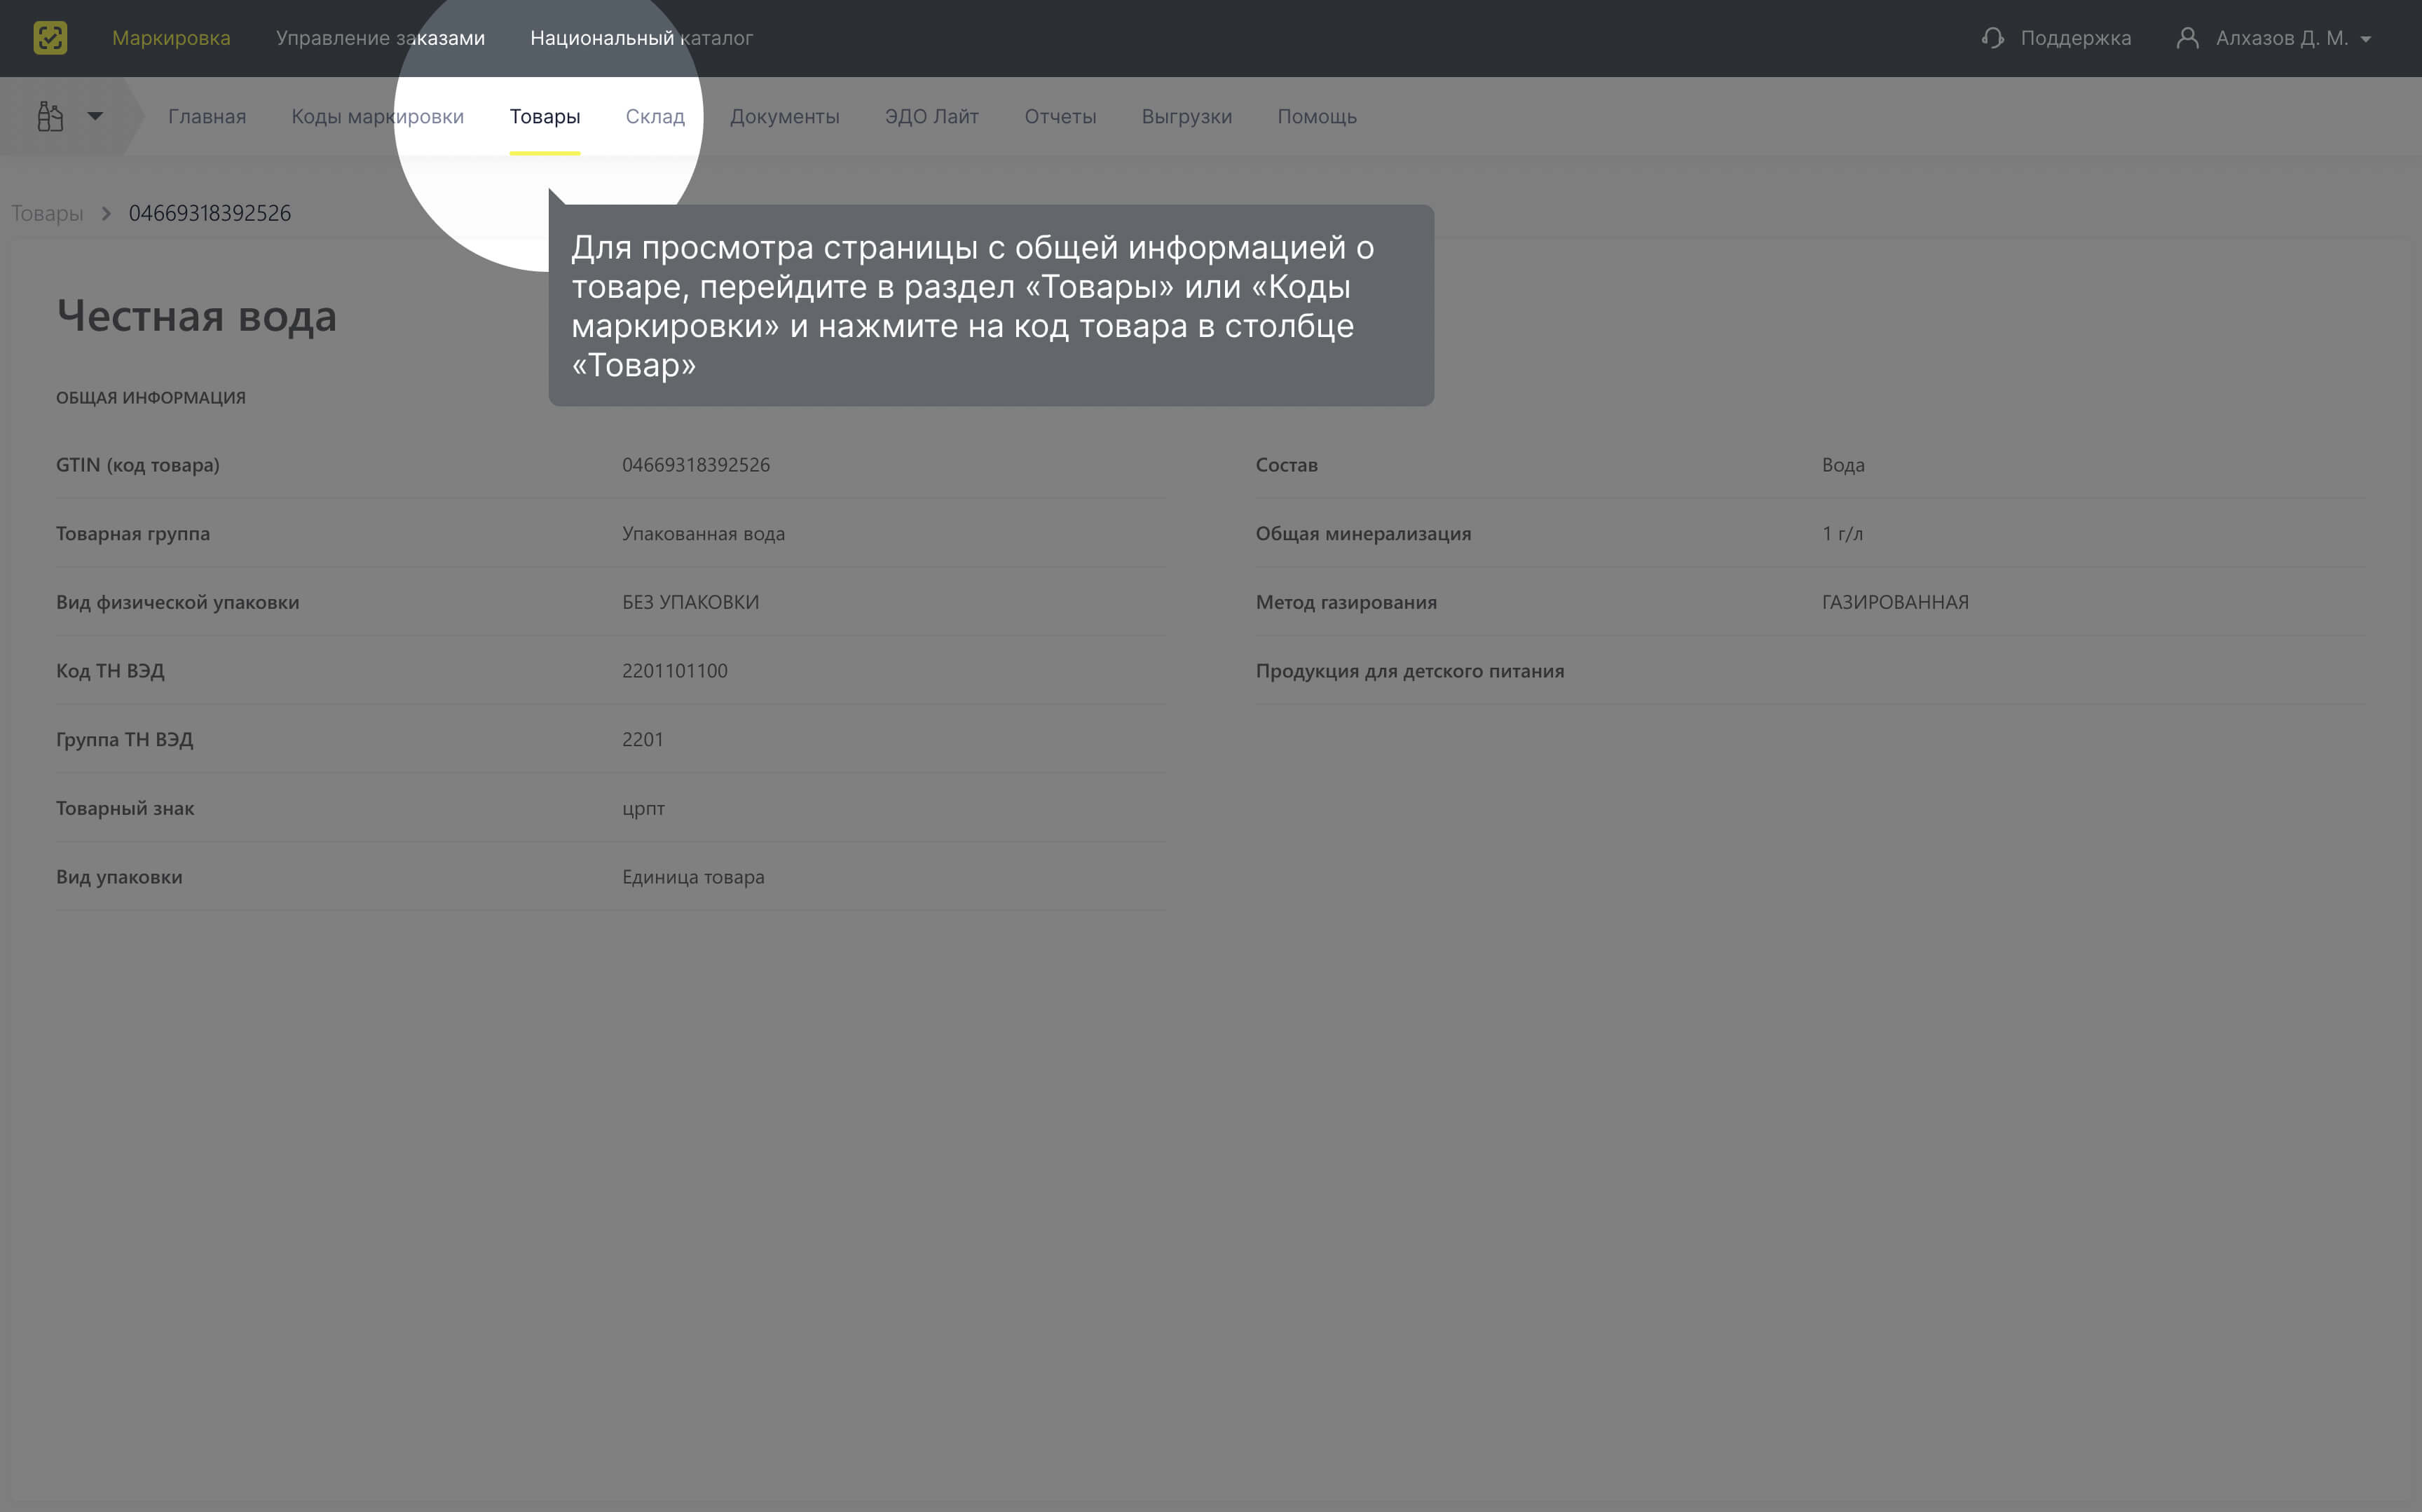The image size is (2422, 1512).
Task: Click the Товарная группа label
Action: click(x=133, y=534)
